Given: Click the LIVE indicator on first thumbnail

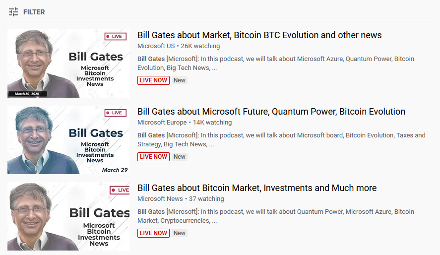Looking at the screenshot, I should click(116, 37).
